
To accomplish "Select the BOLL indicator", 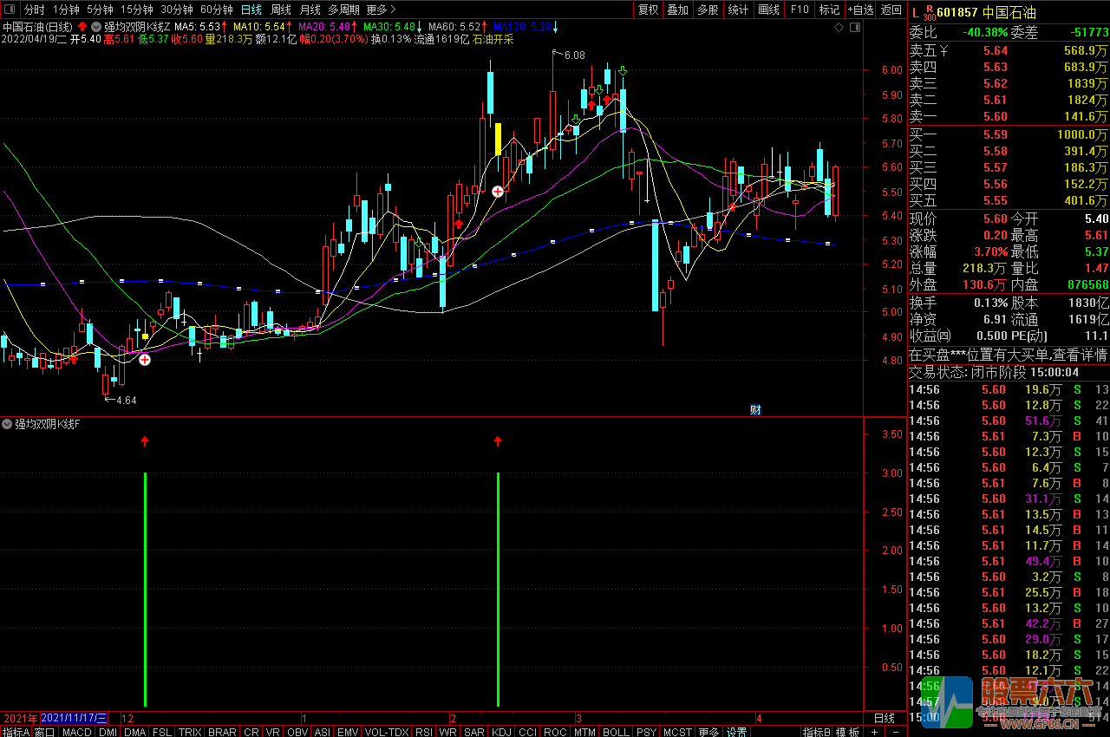I will coord(616,732).
